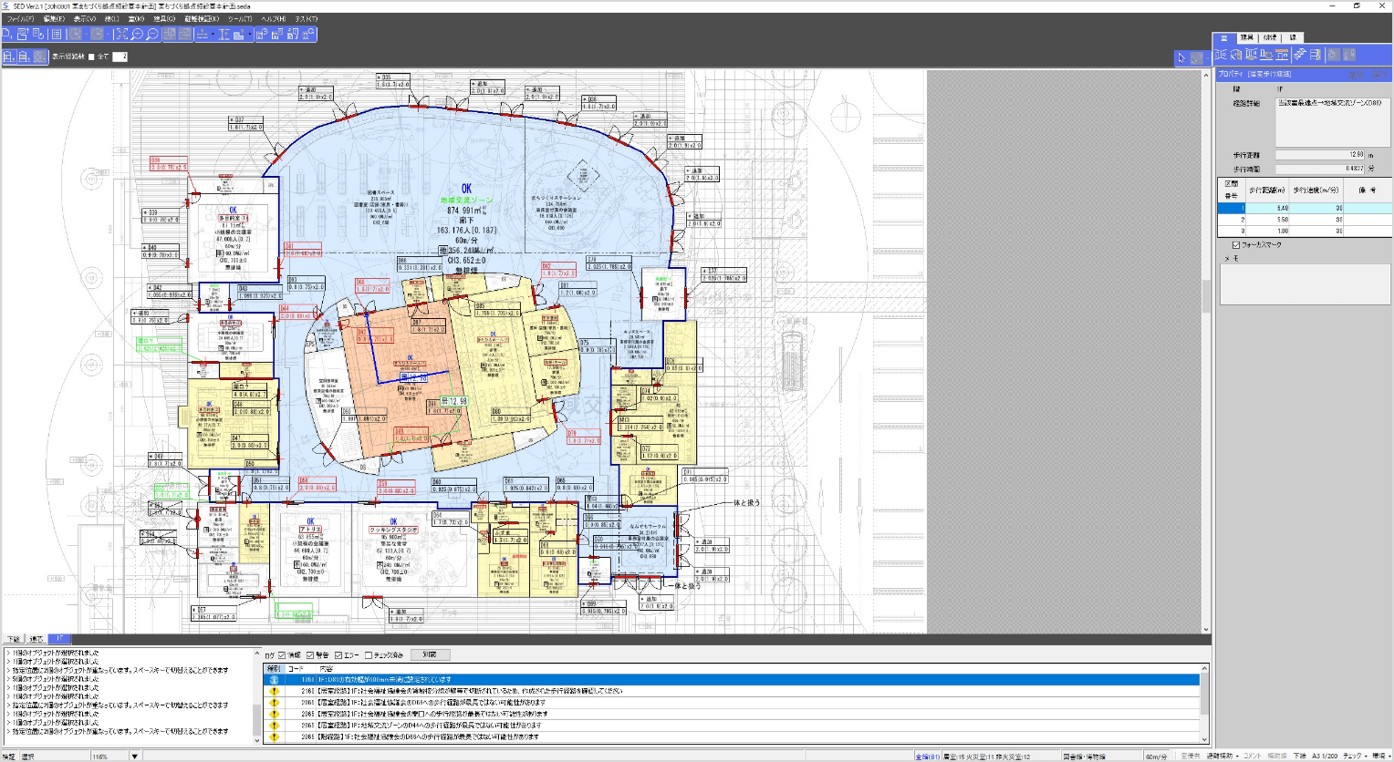
Task: Open dropdown arrow beside horizontal dimension tool
Action: pos(213,34)
